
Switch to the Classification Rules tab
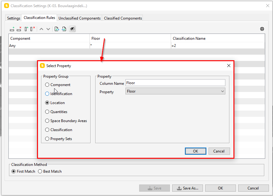pyautogui.click(x=39, y=18)
